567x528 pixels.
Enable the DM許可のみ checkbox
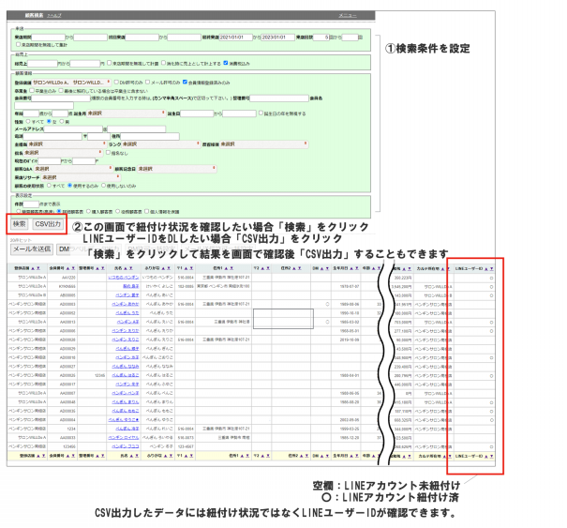pyautogui.click(x=116, y=83)
